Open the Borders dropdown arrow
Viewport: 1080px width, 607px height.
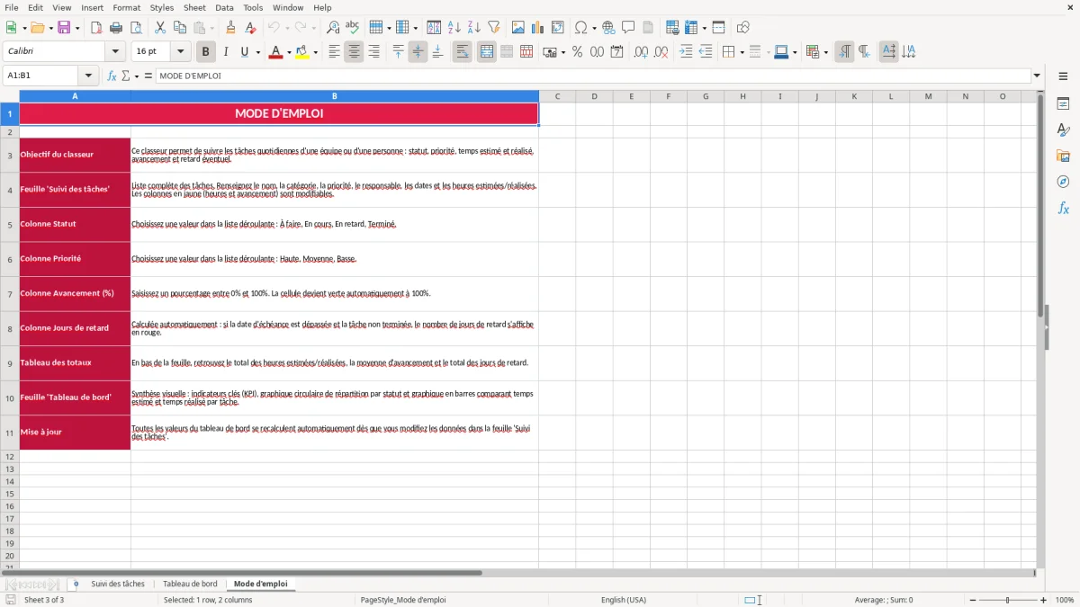click(742, 52)
